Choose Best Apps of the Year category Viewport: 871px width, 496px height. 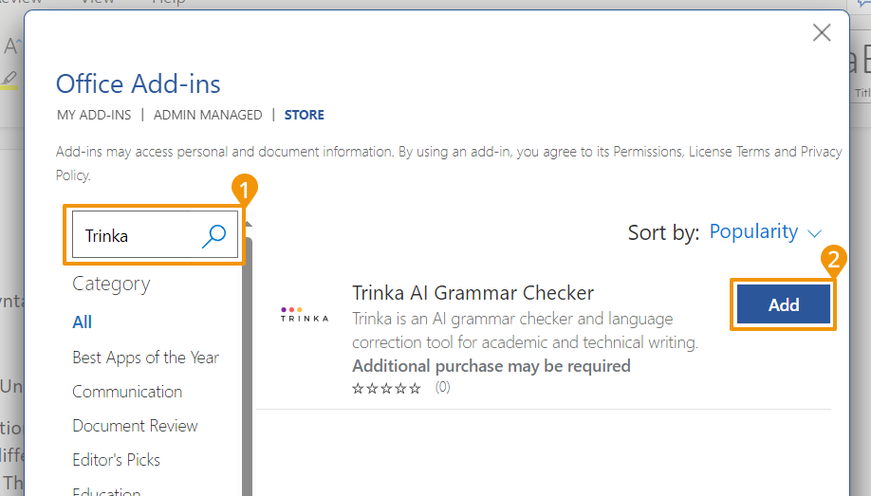145,358
